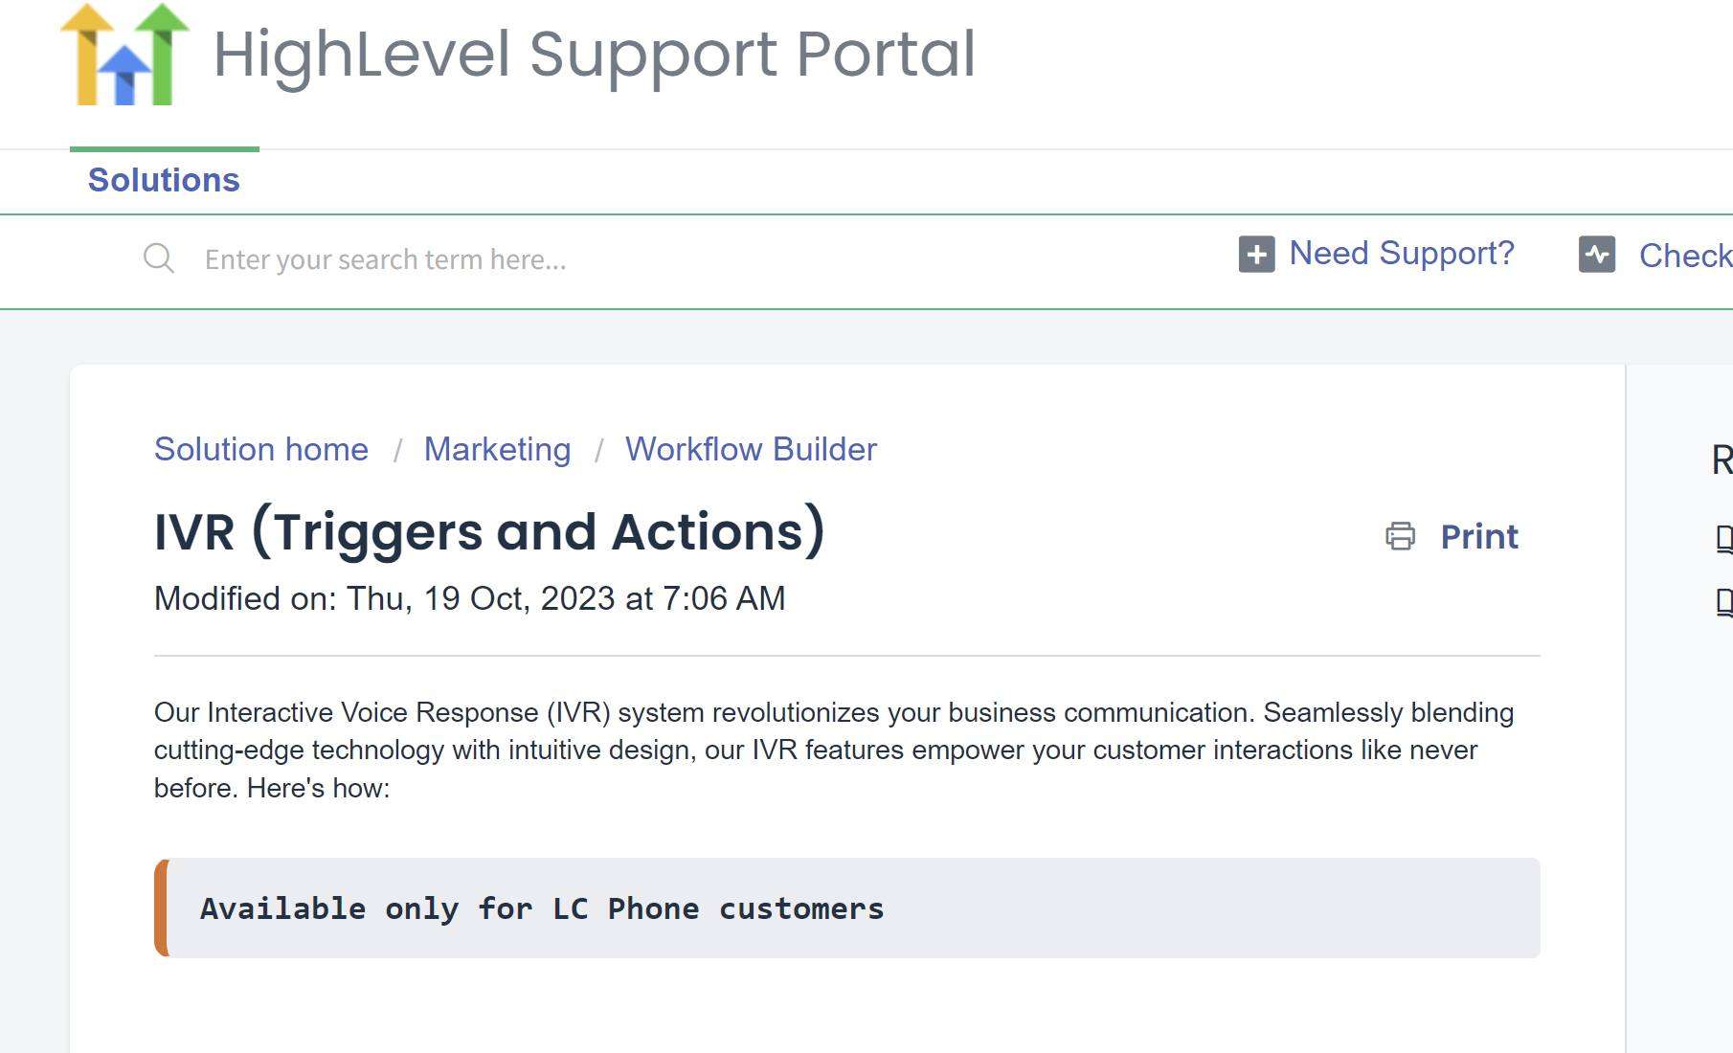Go to Solution home breadcrumb
The image size is (1733, 1053).
pyautogui.click(x=261, y=450)
